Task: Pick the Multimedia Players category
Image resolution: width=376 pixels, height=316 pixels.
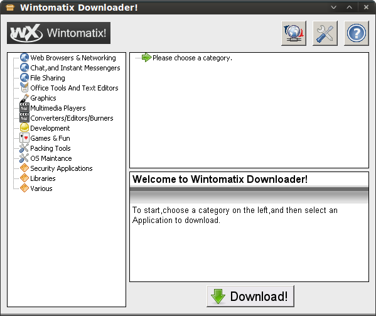Action: tap(58, 108)
